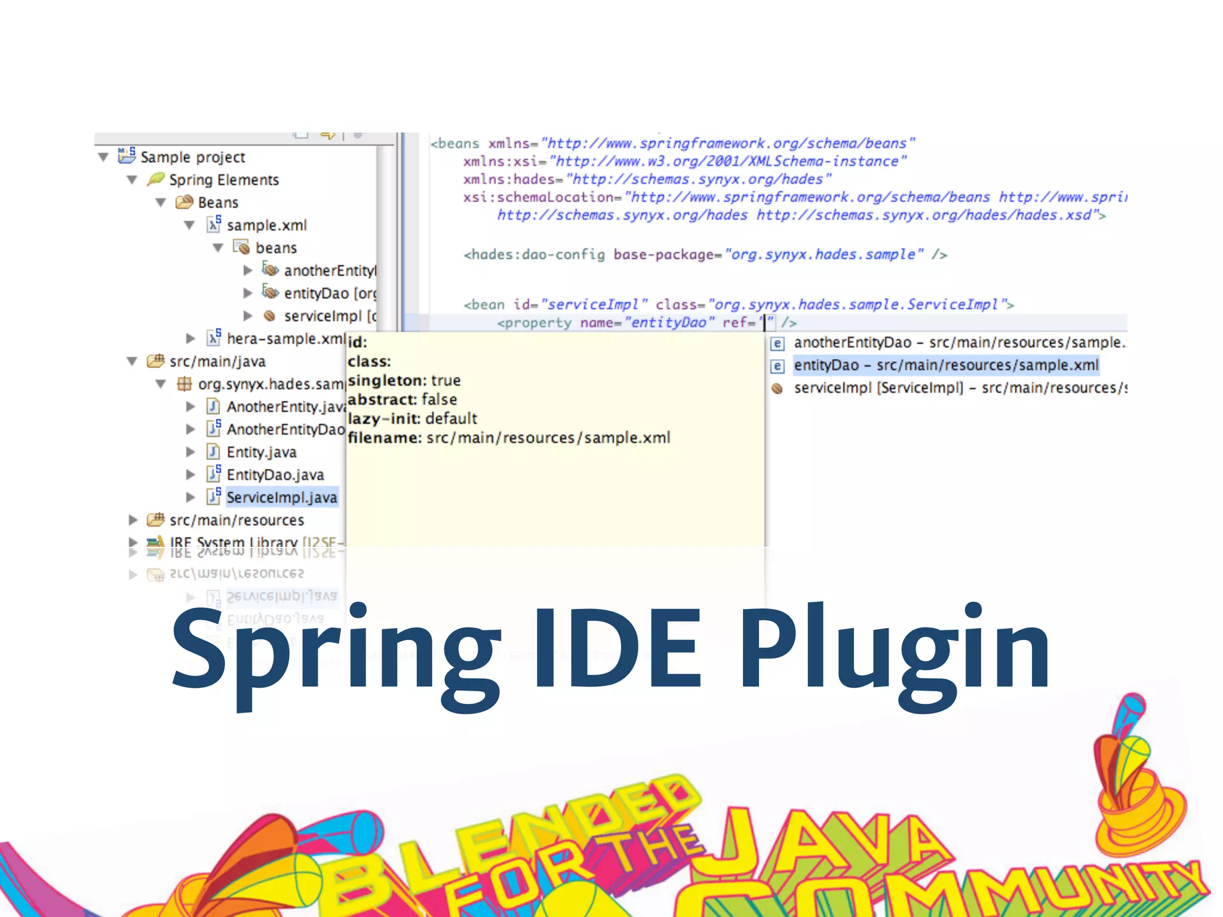
Task: Expand the JRE System Library node
Action: pyautogui.click(x=133, y=542)
